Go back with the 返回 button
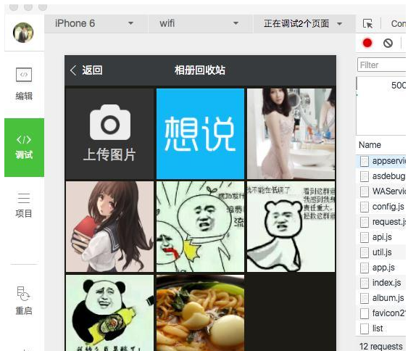This screenshot has width=408, height=351. coord(86,70)
